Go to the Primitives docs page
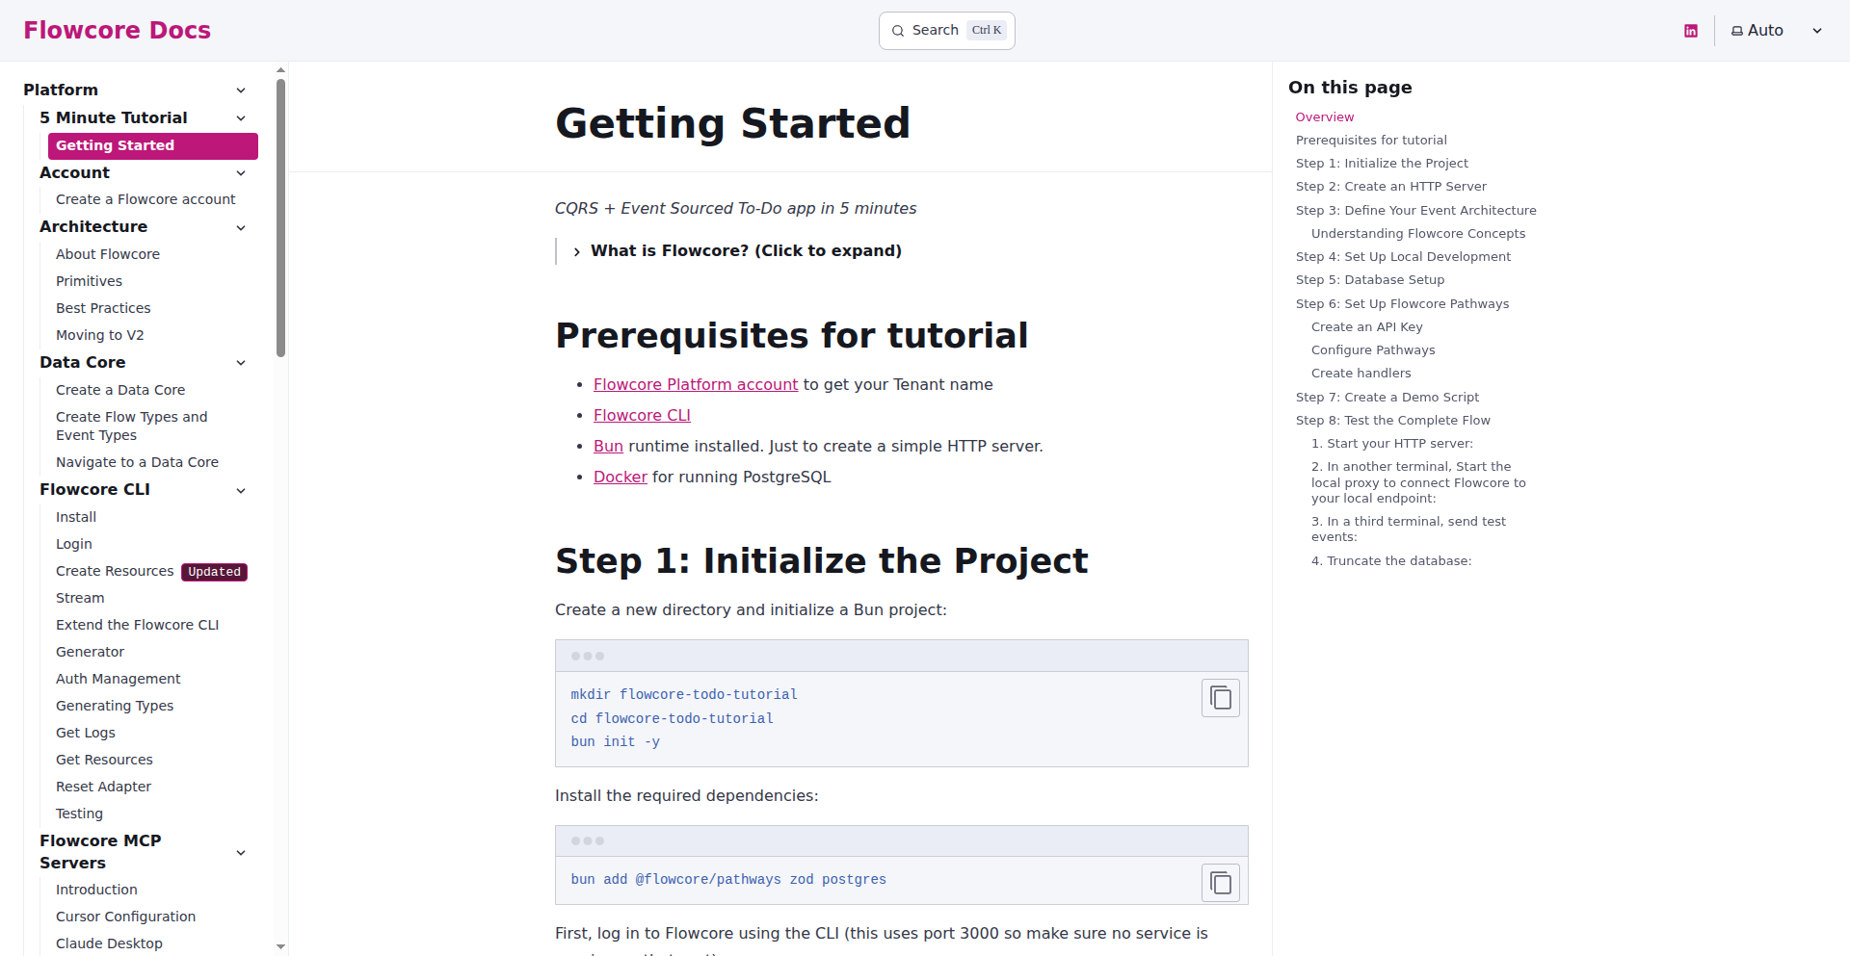The image size is (1850, 956). [89, 281]
